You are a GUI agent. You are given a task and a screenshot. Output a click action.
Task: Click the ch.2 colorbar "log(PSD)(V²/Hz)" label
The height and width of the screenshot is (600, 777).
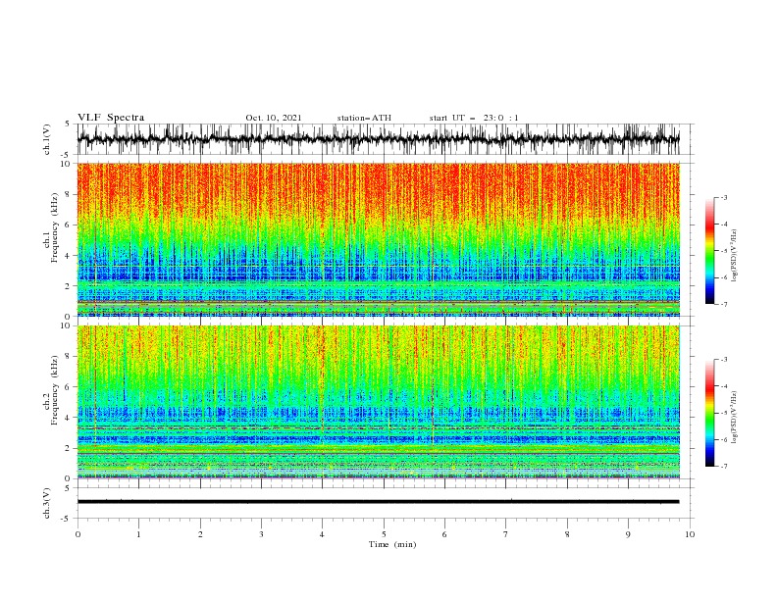[x=734, y=418]
